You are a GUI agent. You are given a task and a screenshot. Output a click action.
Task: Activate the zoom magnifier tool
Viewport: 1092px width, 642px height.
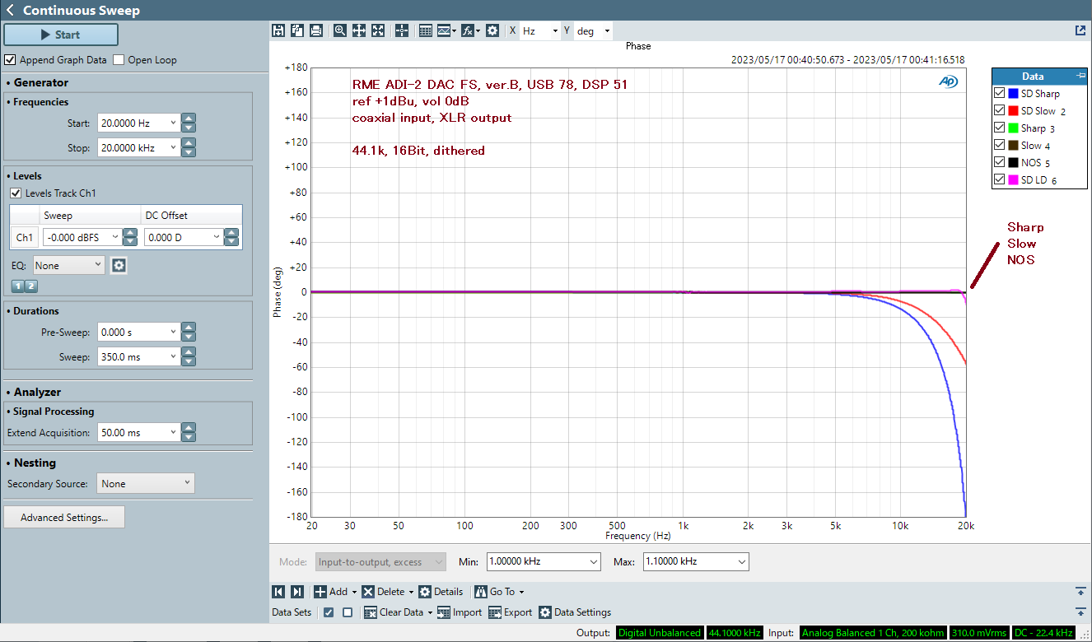340,30
